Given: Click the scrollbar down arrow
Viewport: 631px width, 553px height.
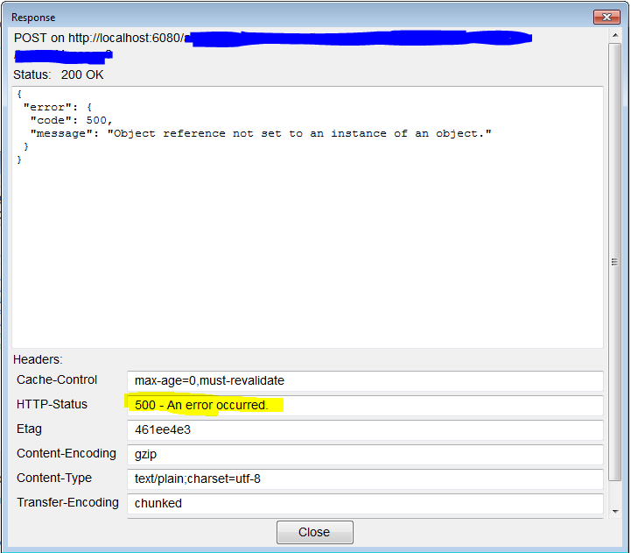Looking at the screenshot, I should coord(615,511).
